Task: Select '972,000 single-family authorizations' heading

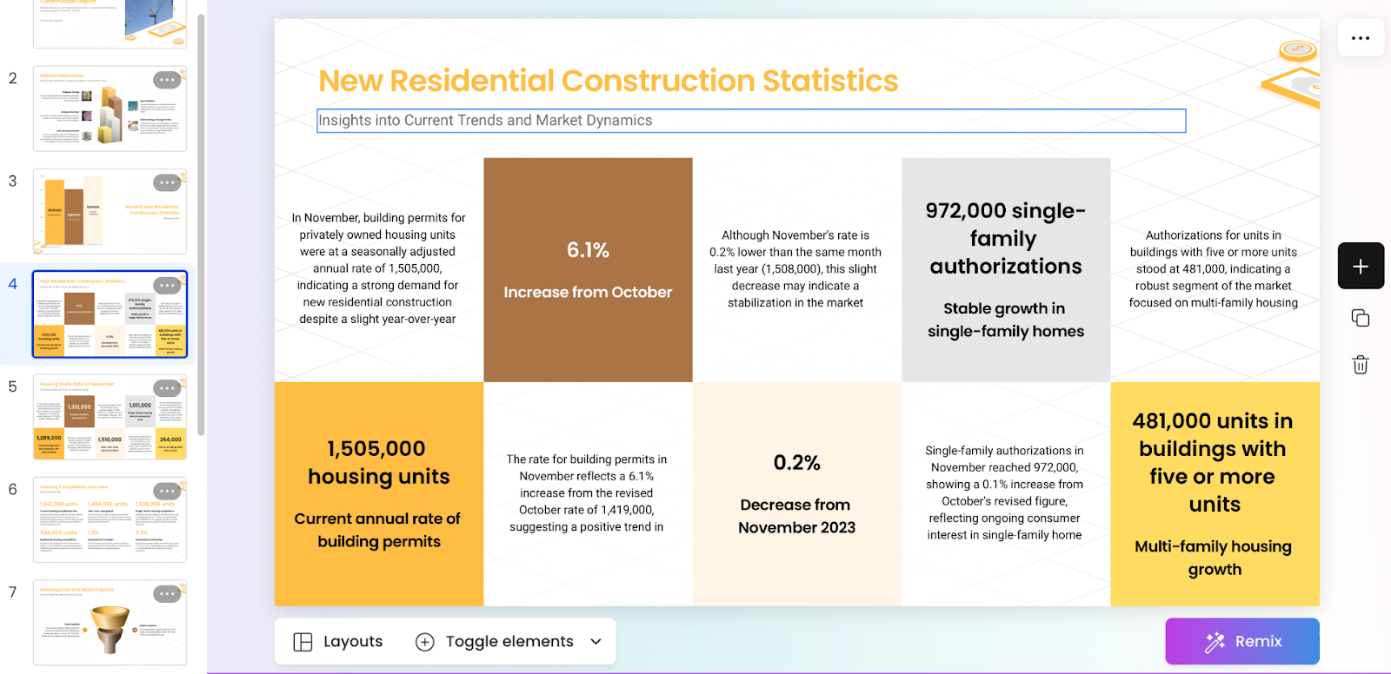Action: 1006,238
